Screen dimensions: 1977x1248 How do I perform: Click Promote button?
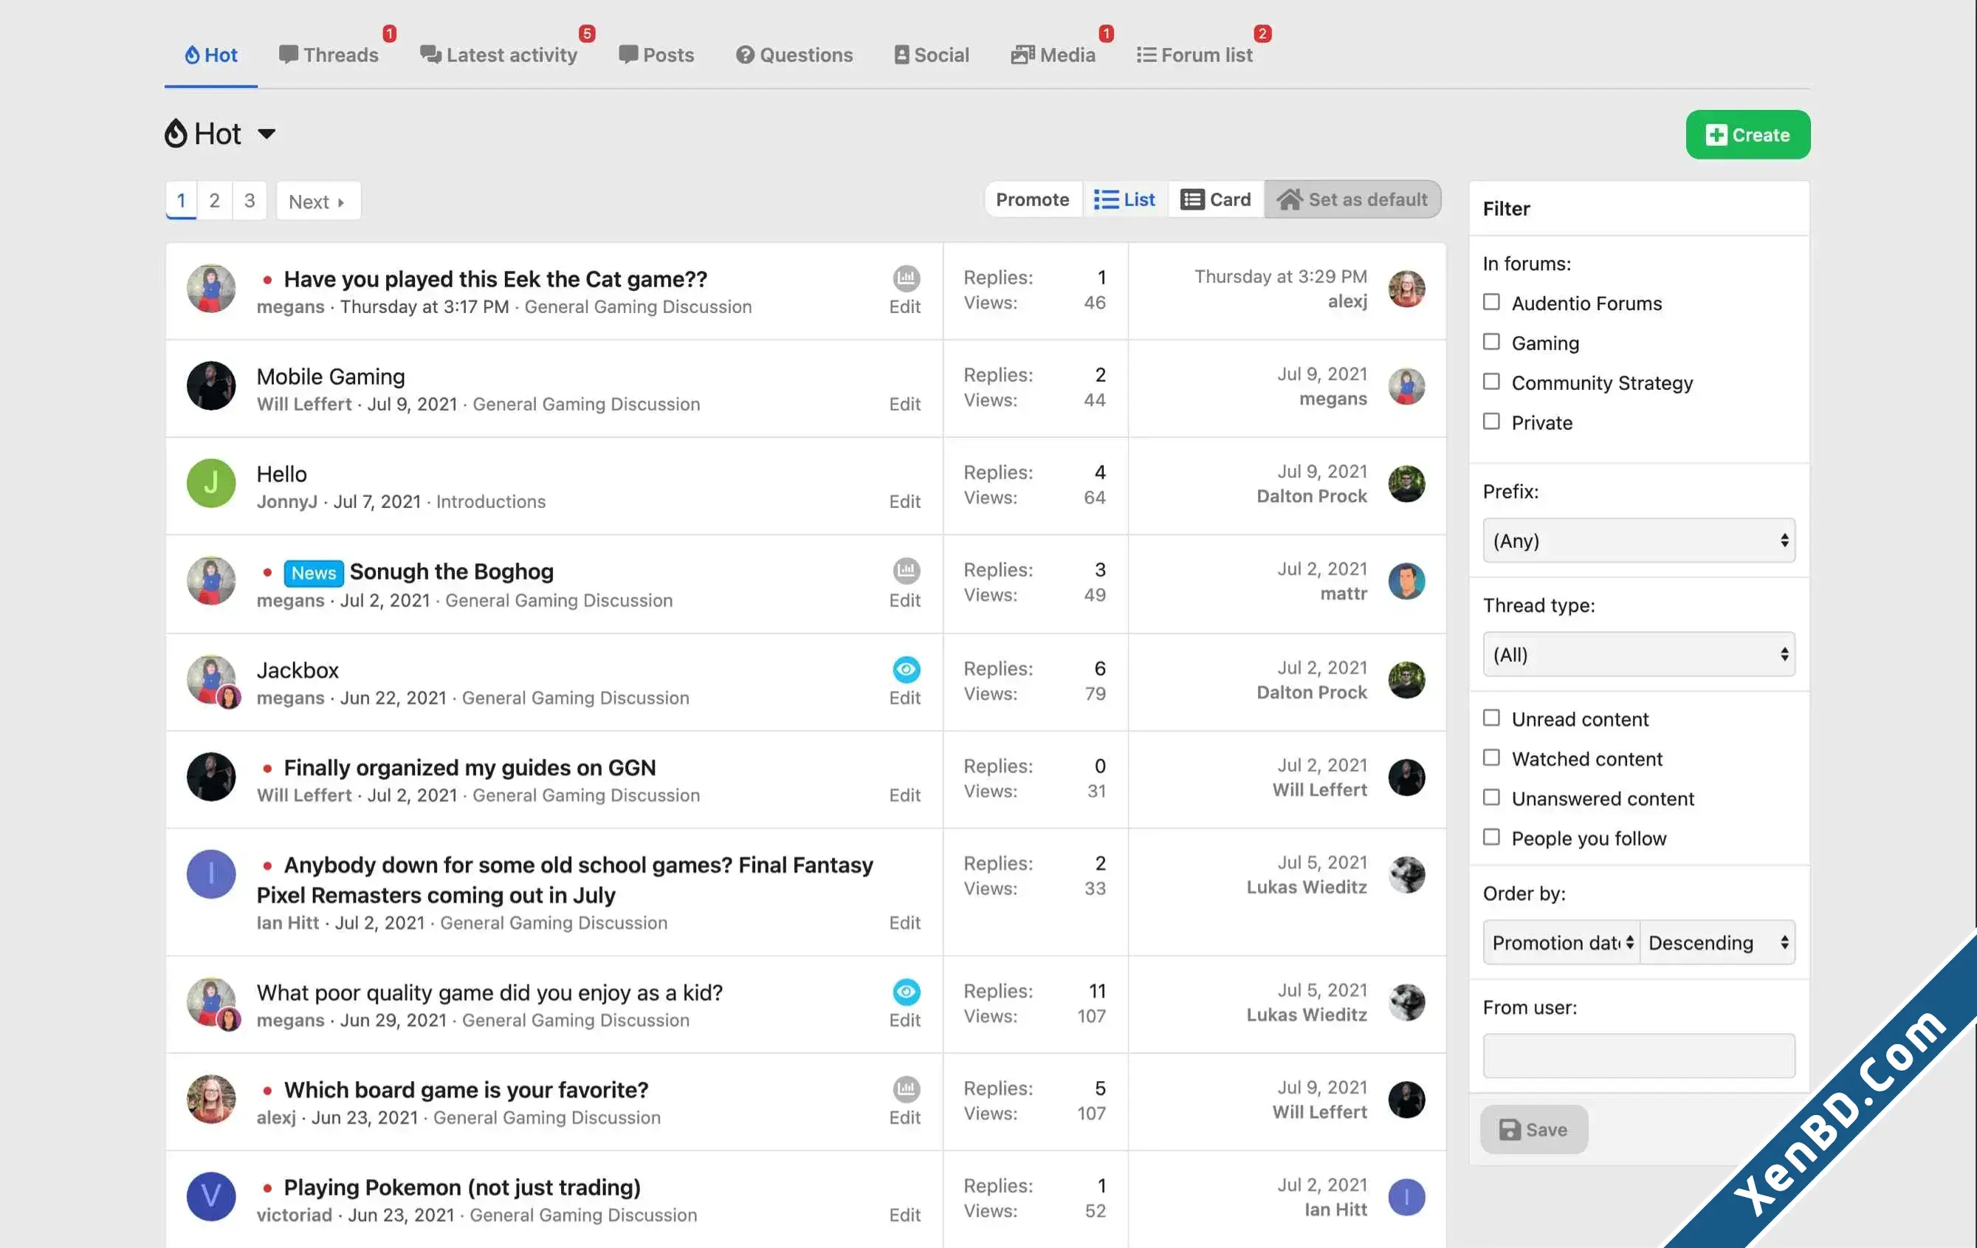point(1032,199)
